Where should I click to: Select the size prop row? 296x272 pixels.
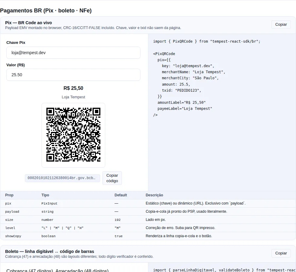click(148, 220)
